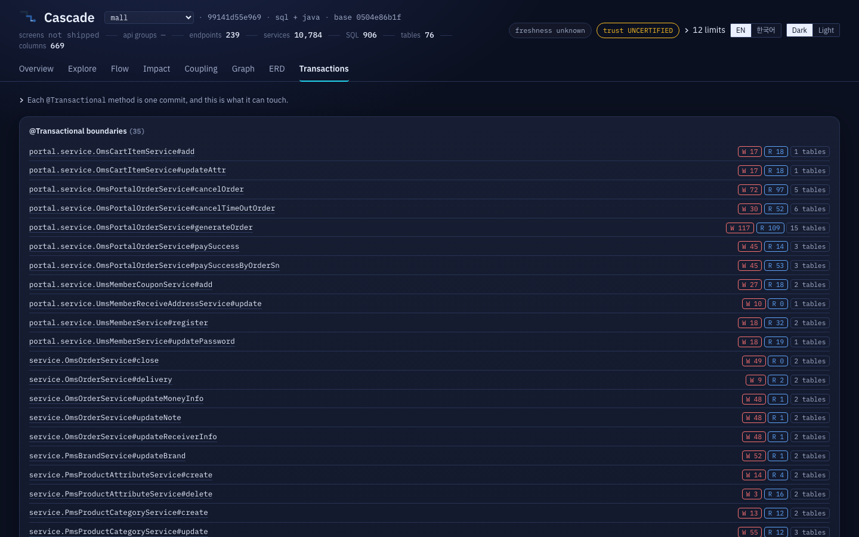859x537 pixels.
Task: Click R 109 badge on generateOrder row
Action: pos(770,228)
